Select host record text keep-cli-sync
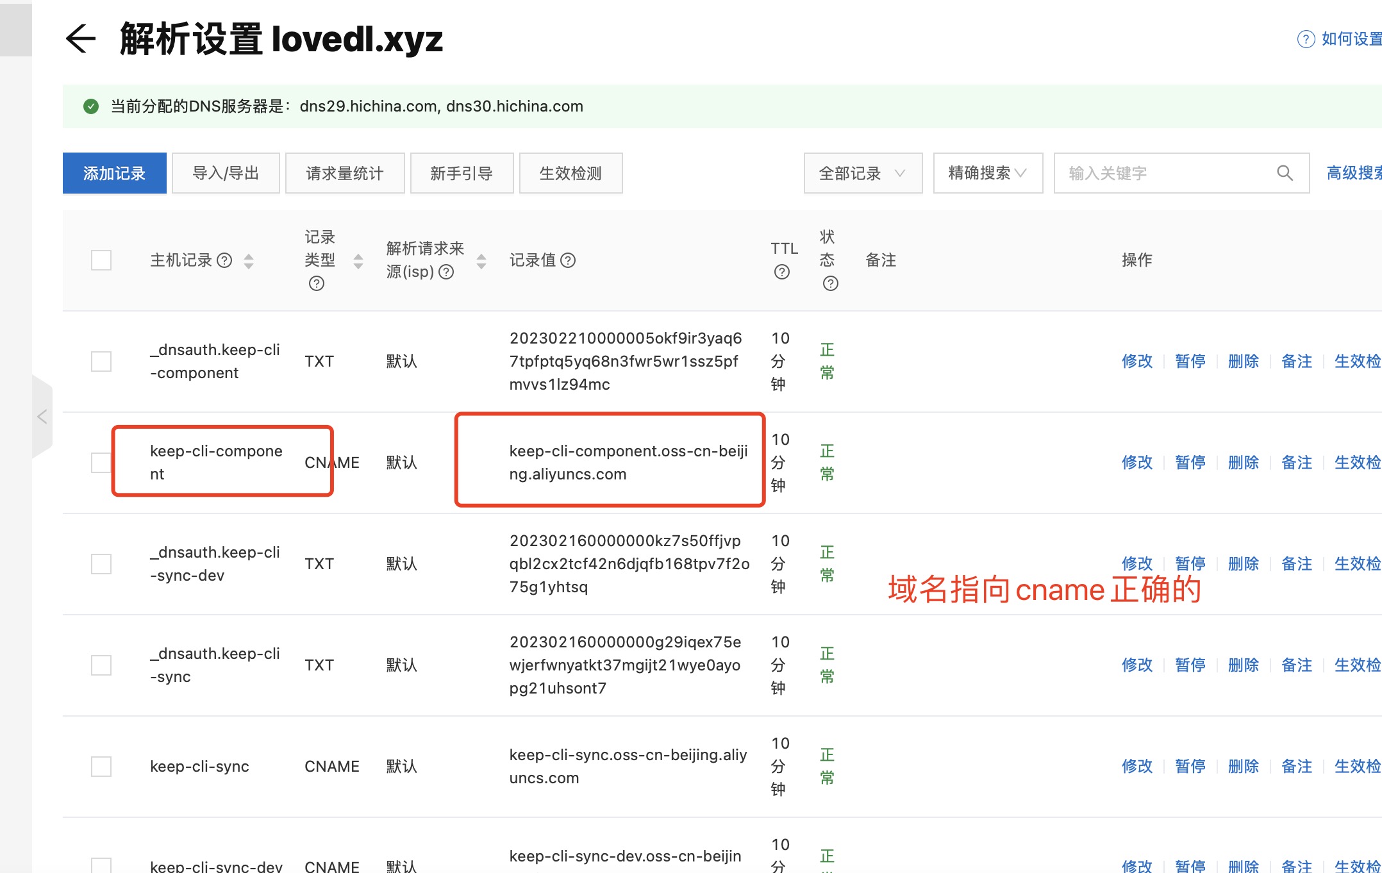Screen dimensions: 1382x873 pos(199,767)
